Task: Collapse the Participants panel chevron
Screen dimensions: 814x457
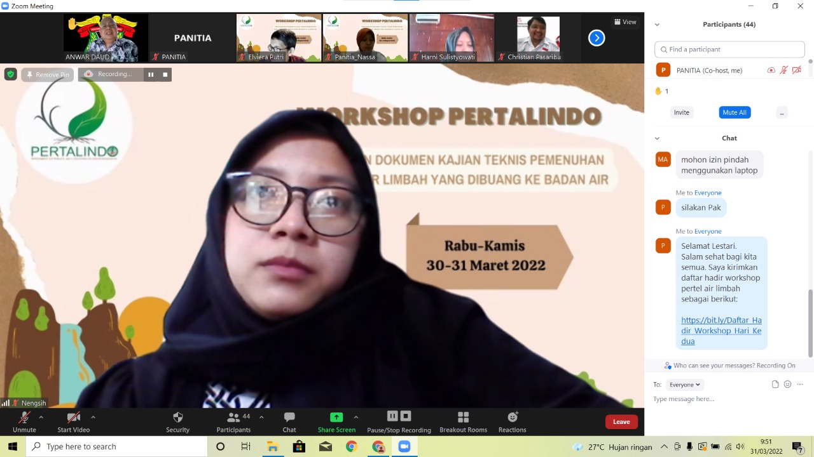Action: click(x=657, y=25)
